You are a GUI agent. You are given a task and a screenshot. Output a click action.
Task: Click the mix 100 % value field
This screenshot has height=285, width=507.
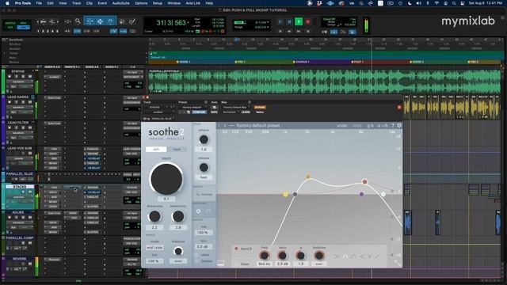(203, 232)
